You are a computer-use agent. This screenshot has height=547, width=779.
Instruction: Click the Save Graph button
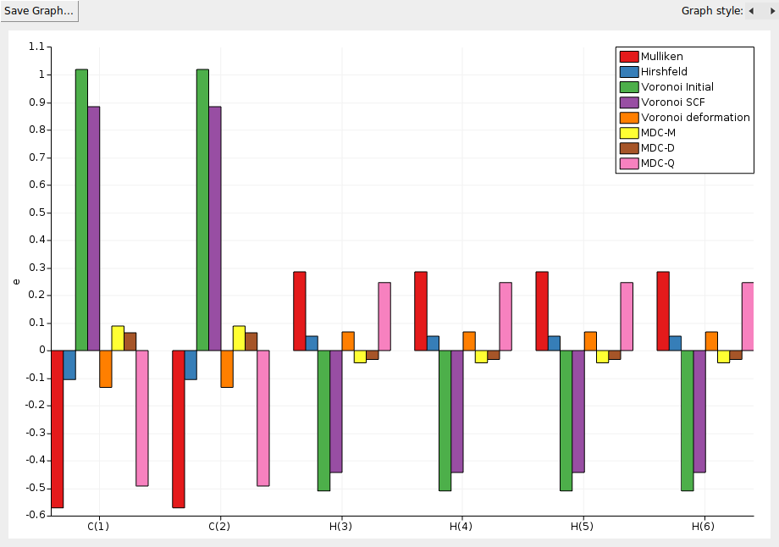(39, 11)
